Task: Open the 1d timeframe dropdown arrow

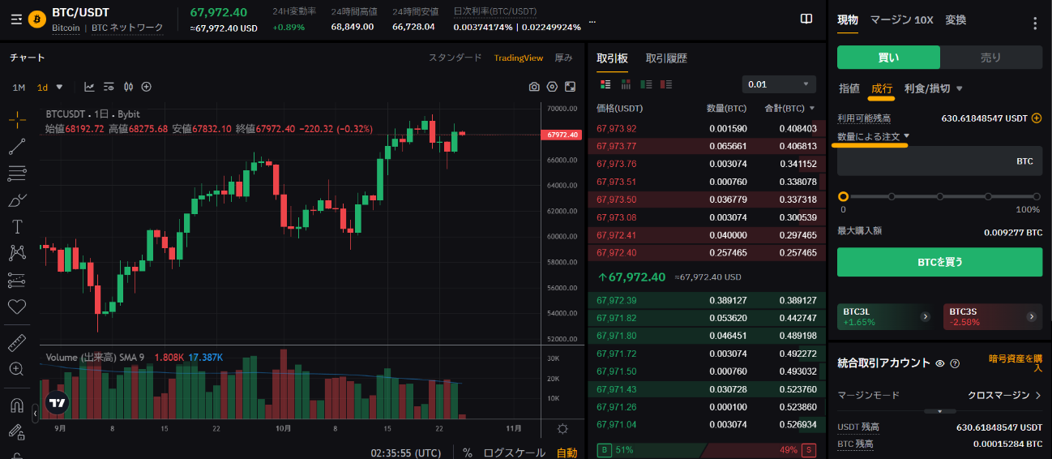Action: click(60, 87)
